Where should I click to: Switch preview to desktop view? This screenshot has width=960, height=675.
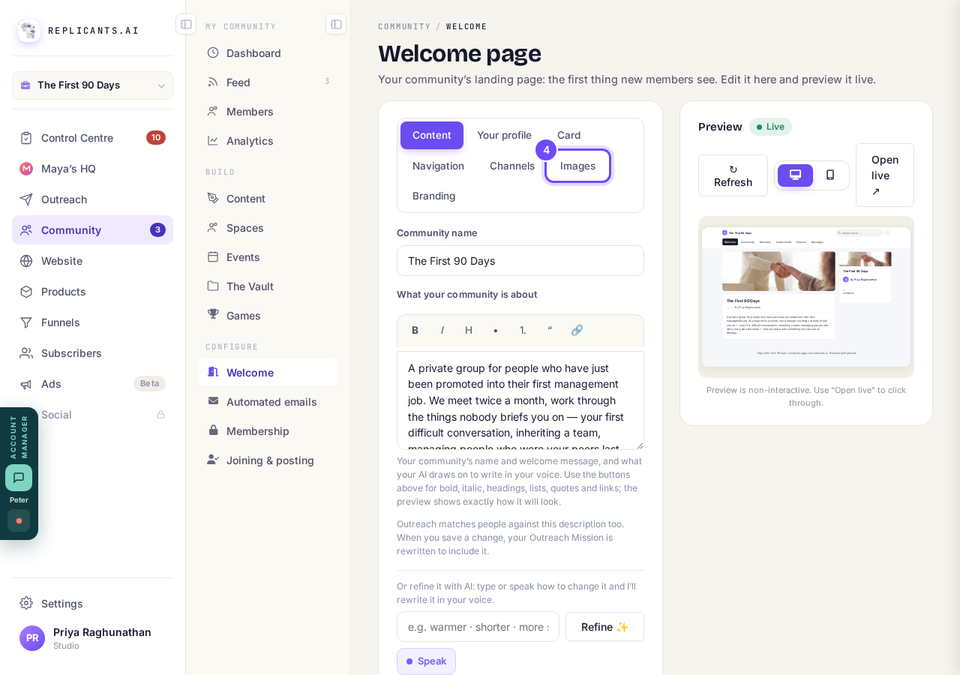coord(795,175)
